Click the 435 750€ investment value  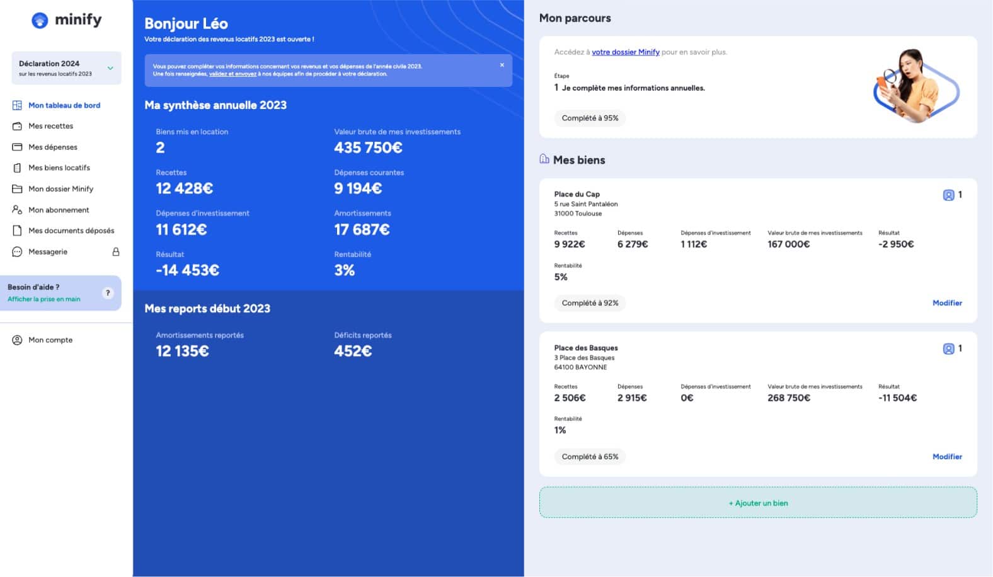368,147
